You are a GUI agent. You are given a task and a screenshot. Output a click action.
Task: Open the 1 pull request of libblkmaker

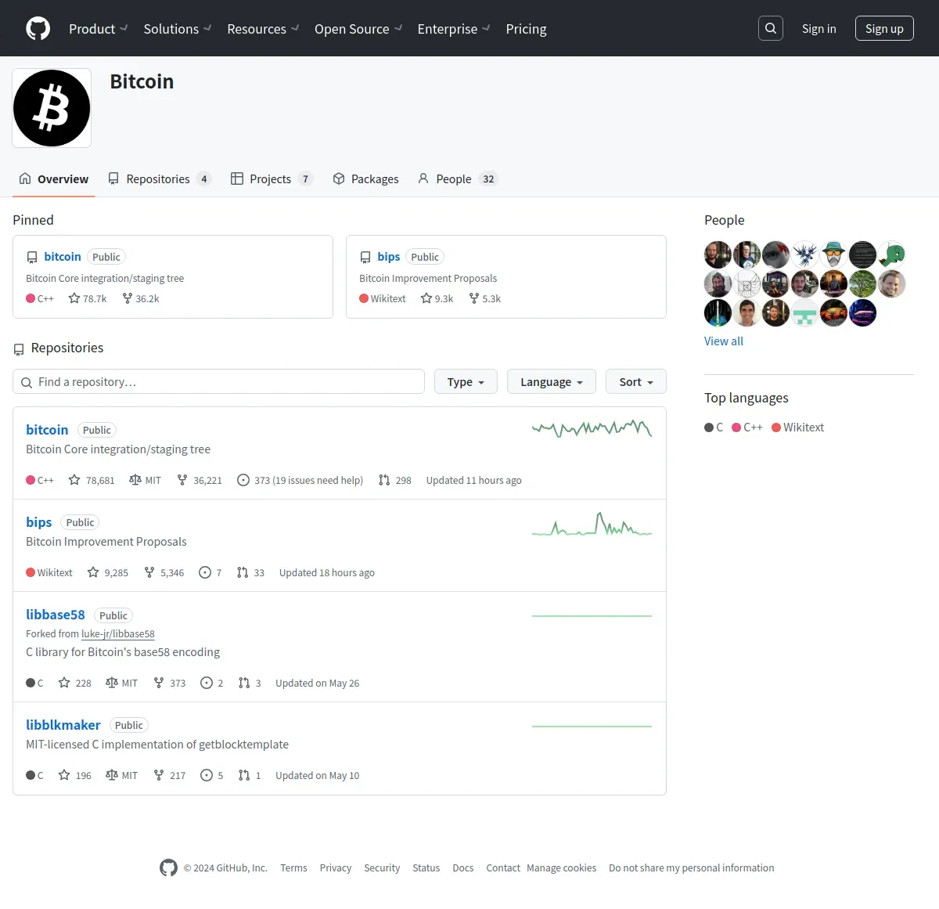[250, 775]
